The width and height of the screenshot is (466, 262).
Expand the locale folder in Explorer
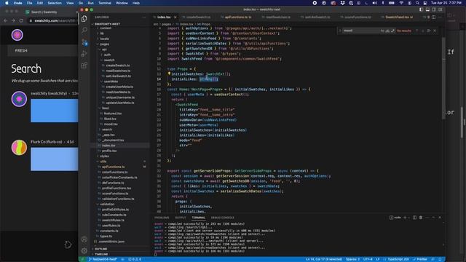[x=104, y=39]
